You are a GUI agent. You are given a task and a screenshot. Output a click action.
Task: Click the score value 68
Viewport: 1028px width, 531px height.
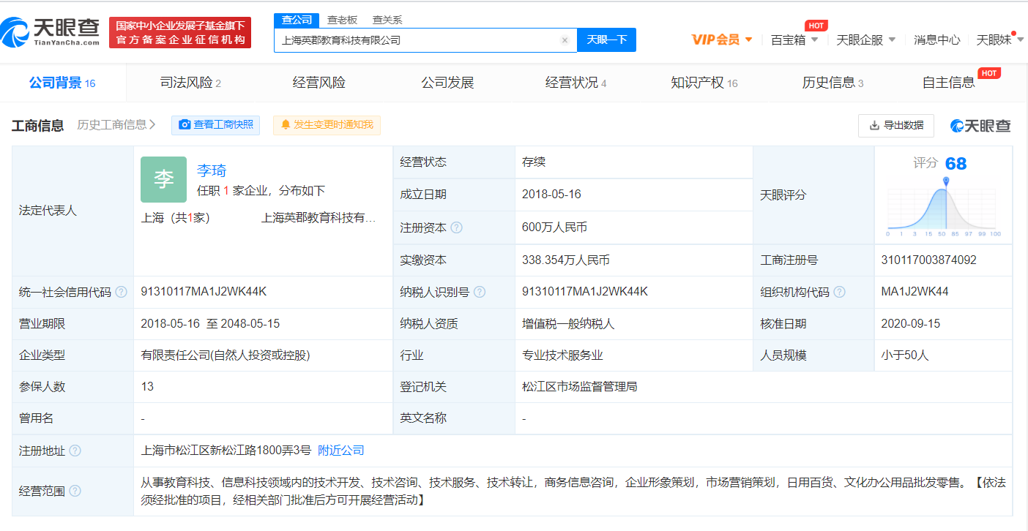[956, 164]
